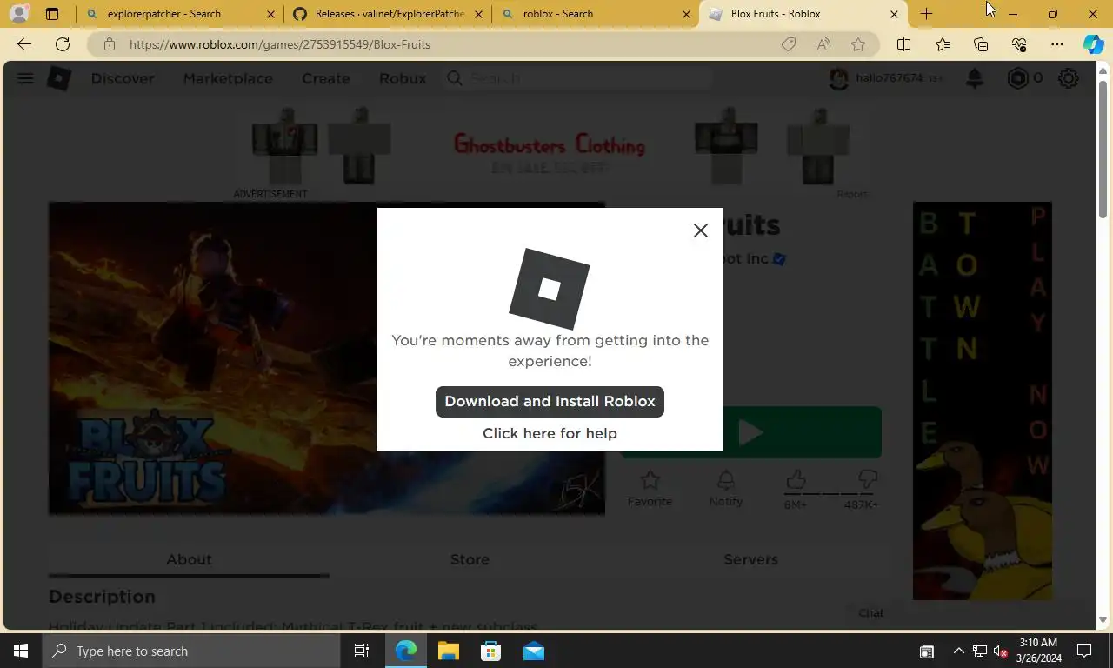Click the green Play button
The image size is (1113, 668).
click(751, 432)
